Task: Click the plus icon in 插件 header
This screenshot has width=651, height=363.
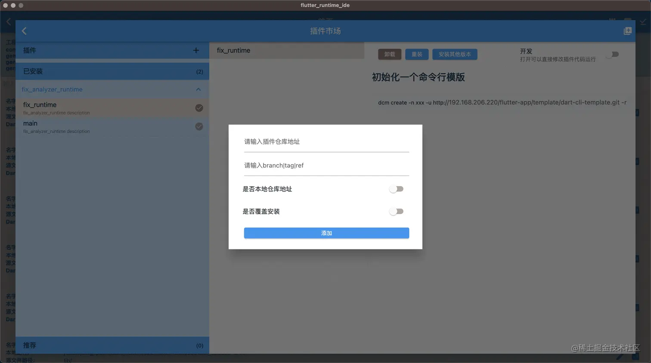Action: pos(196,50)
